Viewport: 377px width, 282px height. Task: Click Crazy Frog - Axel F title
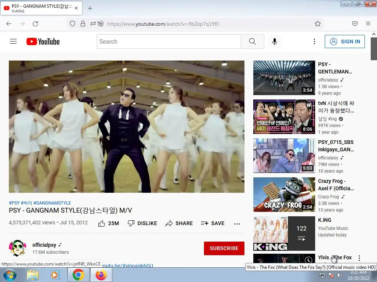[336, 185]
